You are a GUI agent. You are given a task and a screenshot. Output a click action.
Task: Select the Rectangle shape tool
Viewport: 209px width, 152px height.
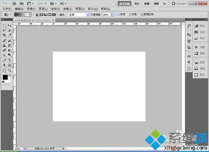click(10, 65)
